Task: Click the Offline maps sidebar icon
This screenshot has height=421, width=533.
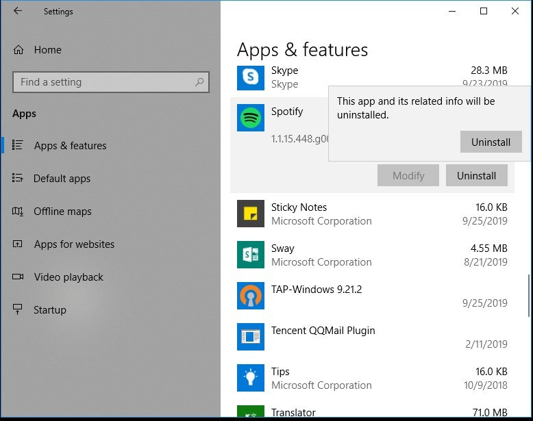Action: (x=18, y=211)
